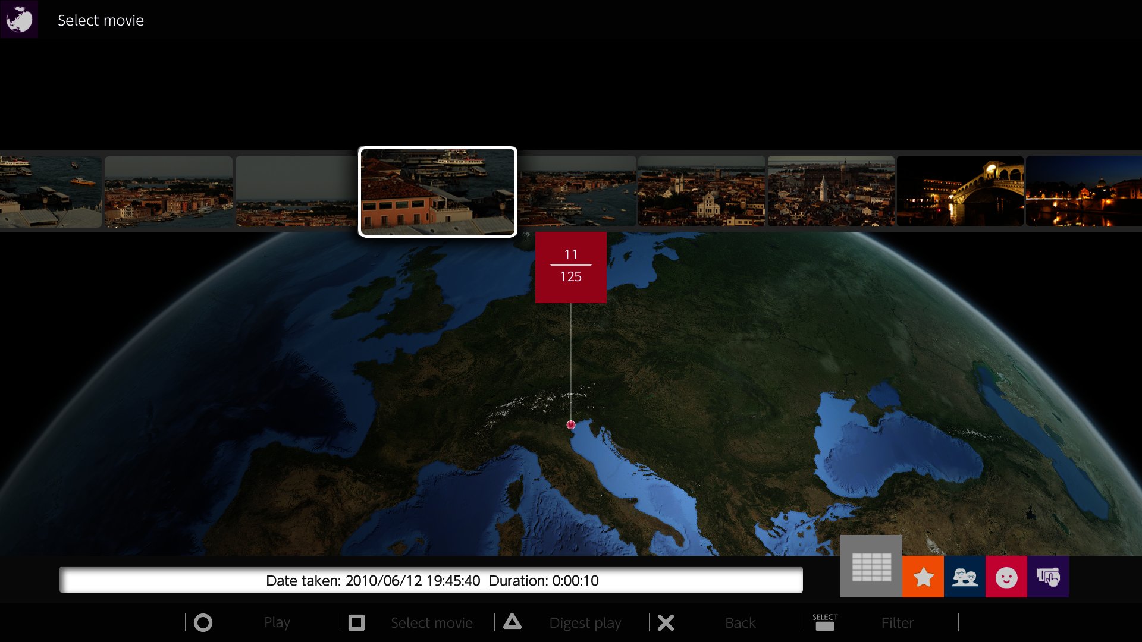Screen dimensions: 1142x642
Task: Select the bell tower cityscape thumbnail
Action: tap(831, 191)
